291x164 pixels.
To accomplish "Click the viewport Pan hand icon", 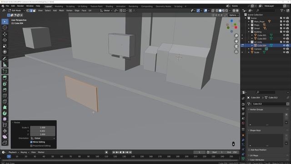I will 236,41.
